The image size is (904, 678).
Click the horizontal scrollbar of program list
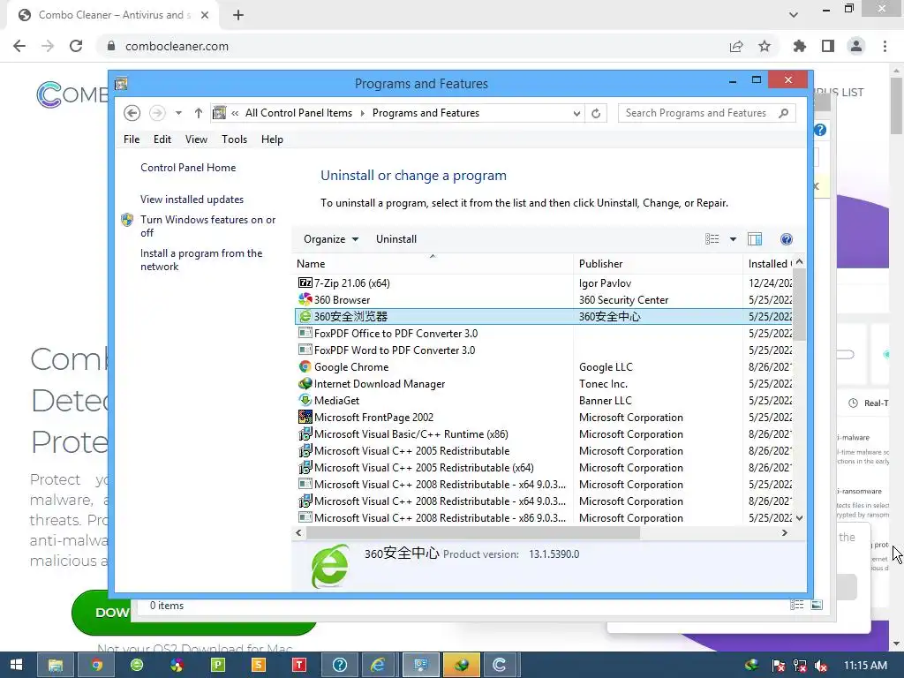[473, 532]
